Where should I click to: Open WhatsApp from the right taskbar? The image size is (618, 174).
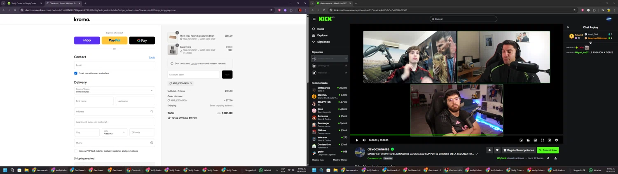(x=595, y=170)
